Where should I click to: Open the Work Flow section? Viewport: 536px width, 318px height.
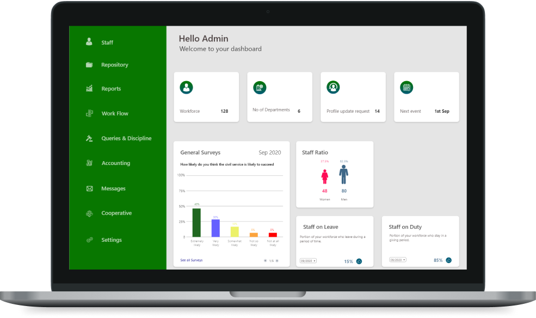[89, 113]
